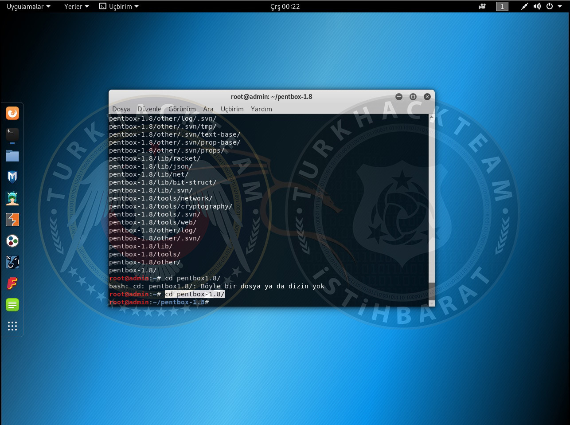
Task: Click the line pentbox-1.8/other/.svn/text-base/
Action: coord(175,134)
